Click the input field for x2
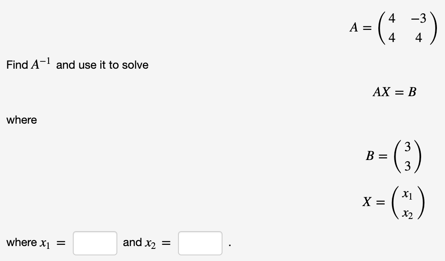 coord(200,242)
